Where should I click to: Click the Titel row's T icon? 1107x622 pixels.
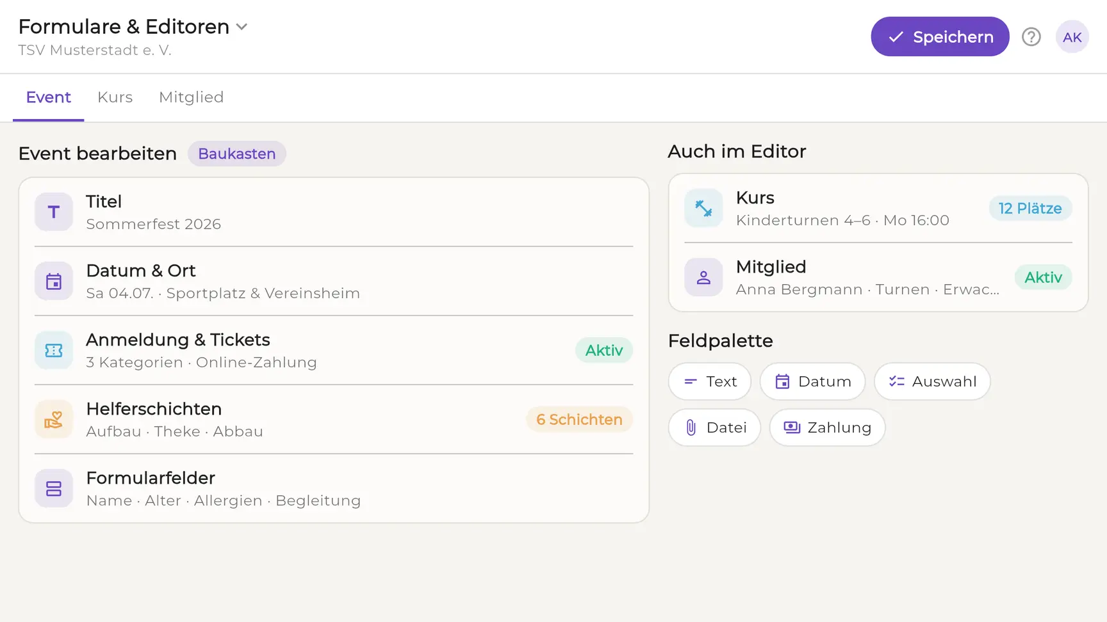pos(54,212)
